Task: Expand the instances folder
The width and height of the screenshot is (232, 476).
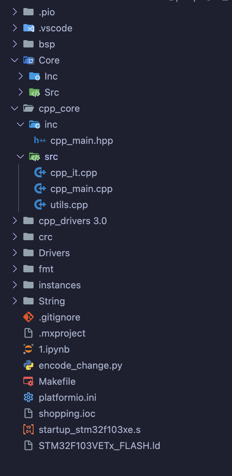Action: click(x=15, y=285)
